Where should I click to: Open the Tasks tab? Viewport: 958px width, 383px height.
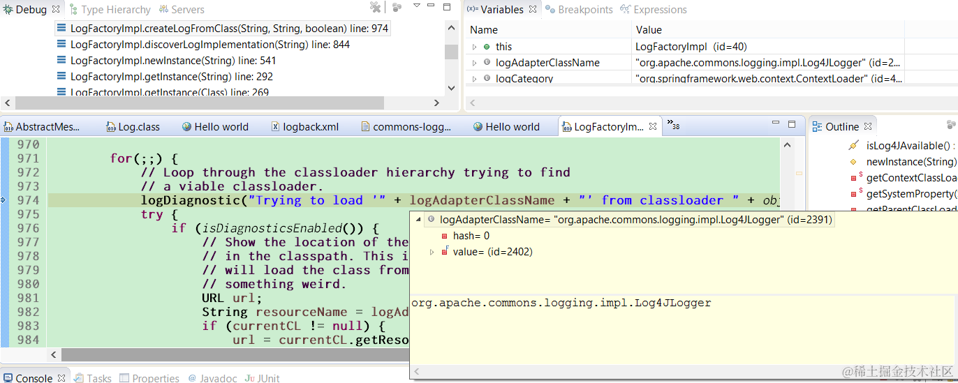pyautogui.click(x=93, y=377)
